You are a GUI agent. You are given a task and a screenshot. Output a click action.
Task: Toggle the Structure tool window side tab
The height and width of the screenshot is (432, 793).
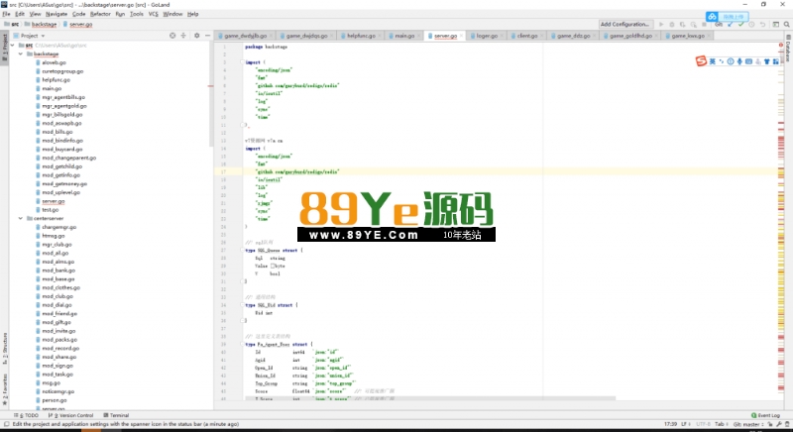click(x=5, y=349)
